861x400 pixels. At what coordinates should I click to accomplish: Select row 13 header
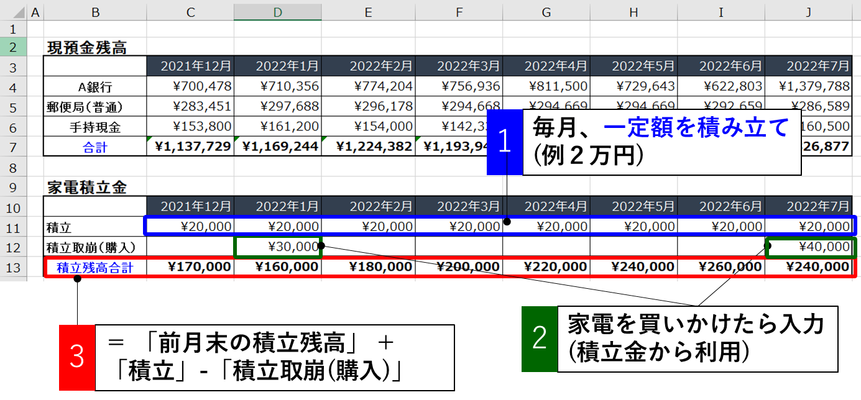[13, 267]
